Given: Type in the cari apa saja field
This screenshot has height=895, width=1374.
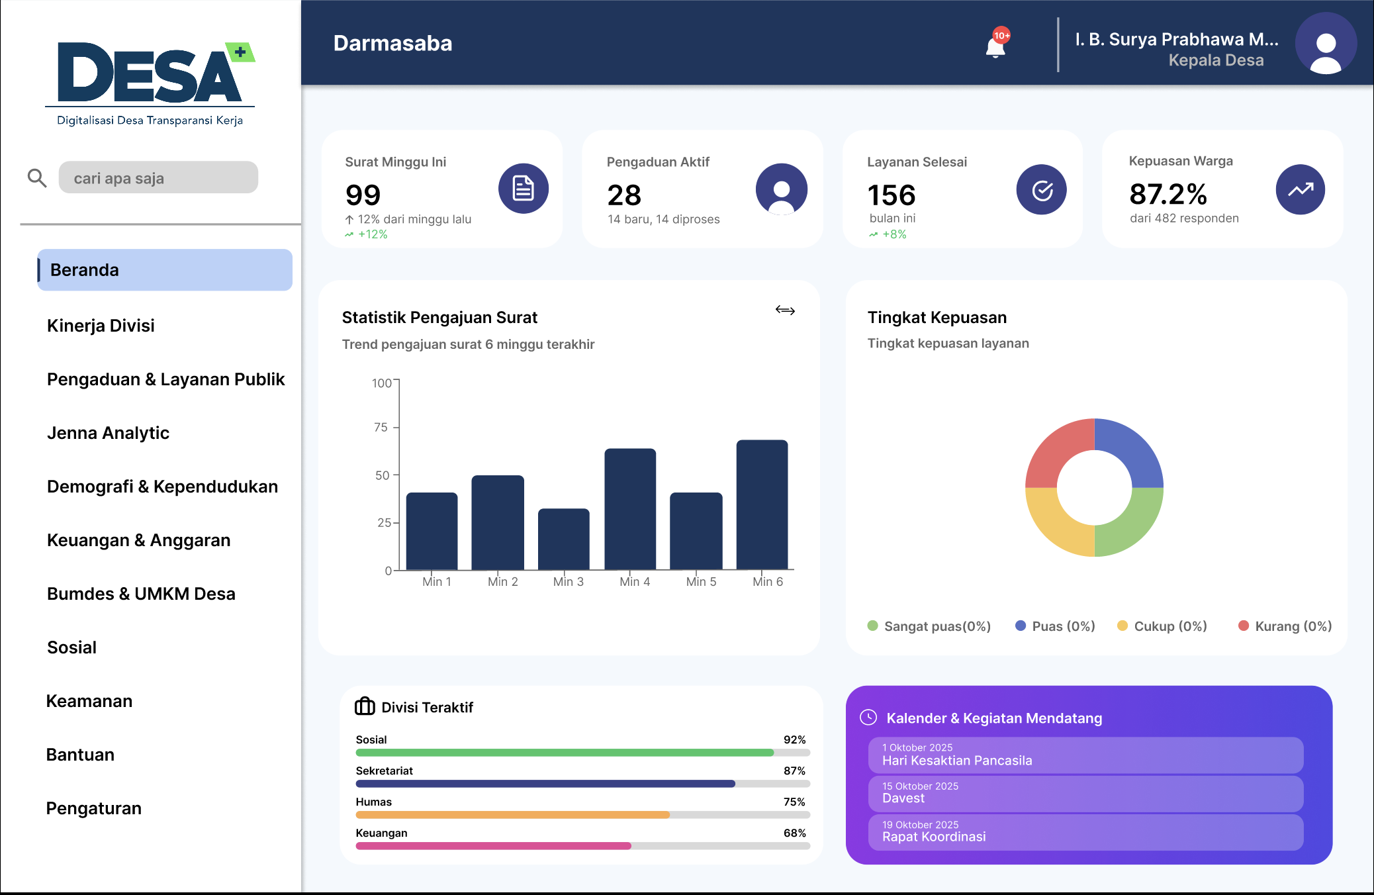Looking at the screenshot, I should point(158,178).
